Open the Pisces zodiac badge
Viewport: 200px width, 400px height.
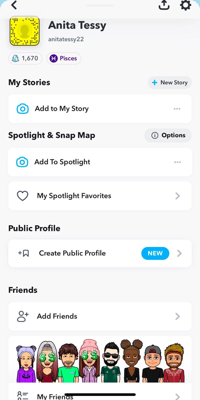tap(64, 58)
